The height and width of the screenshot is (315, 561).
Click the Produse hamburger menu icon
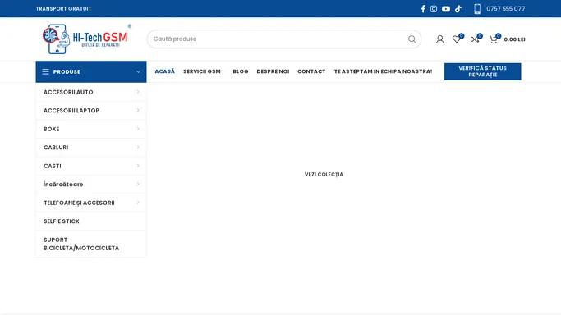point(46,72)
